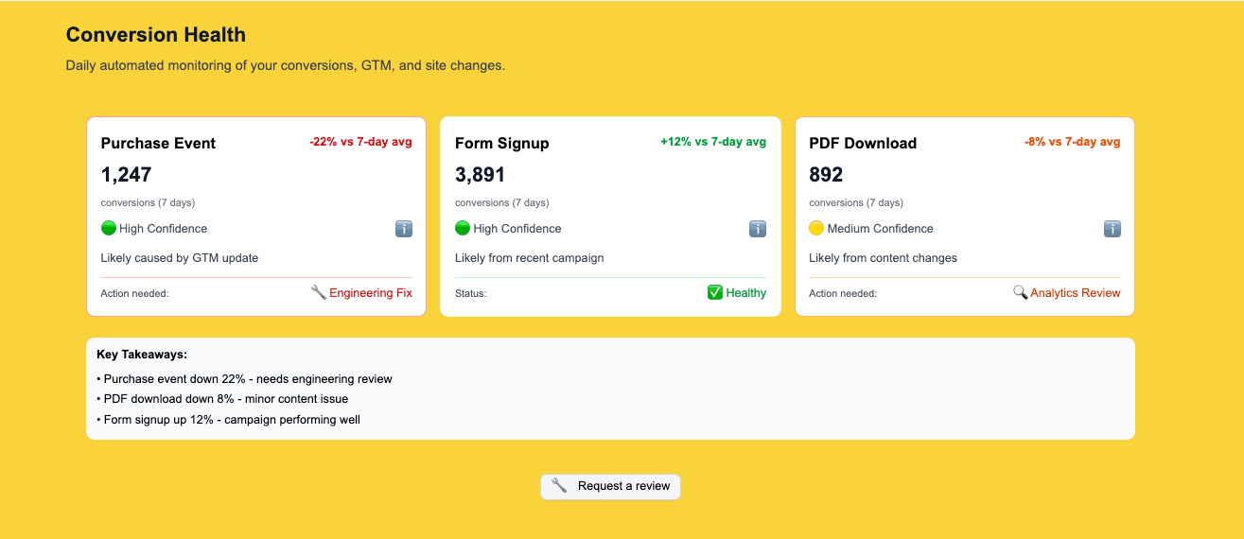Viewport: 1244px width, 539px height.
Task: Click the +12% vs 7-day avg indicator
Action: (713, 142)
